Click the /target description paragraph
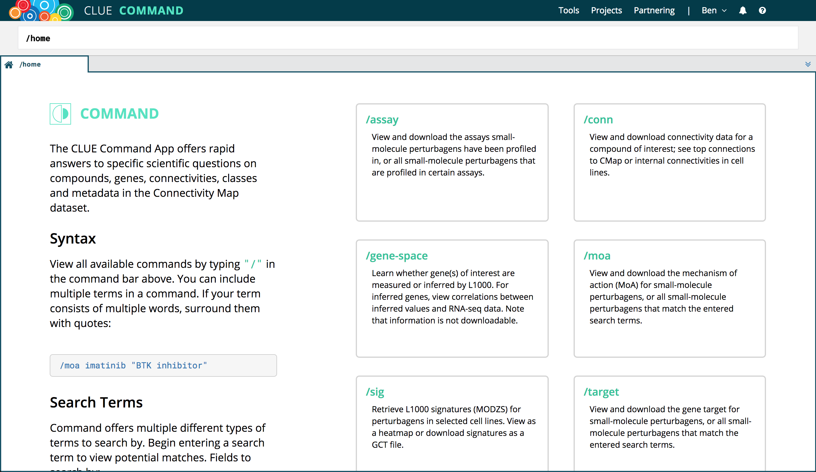816x472 pixels. pos(670,427)
